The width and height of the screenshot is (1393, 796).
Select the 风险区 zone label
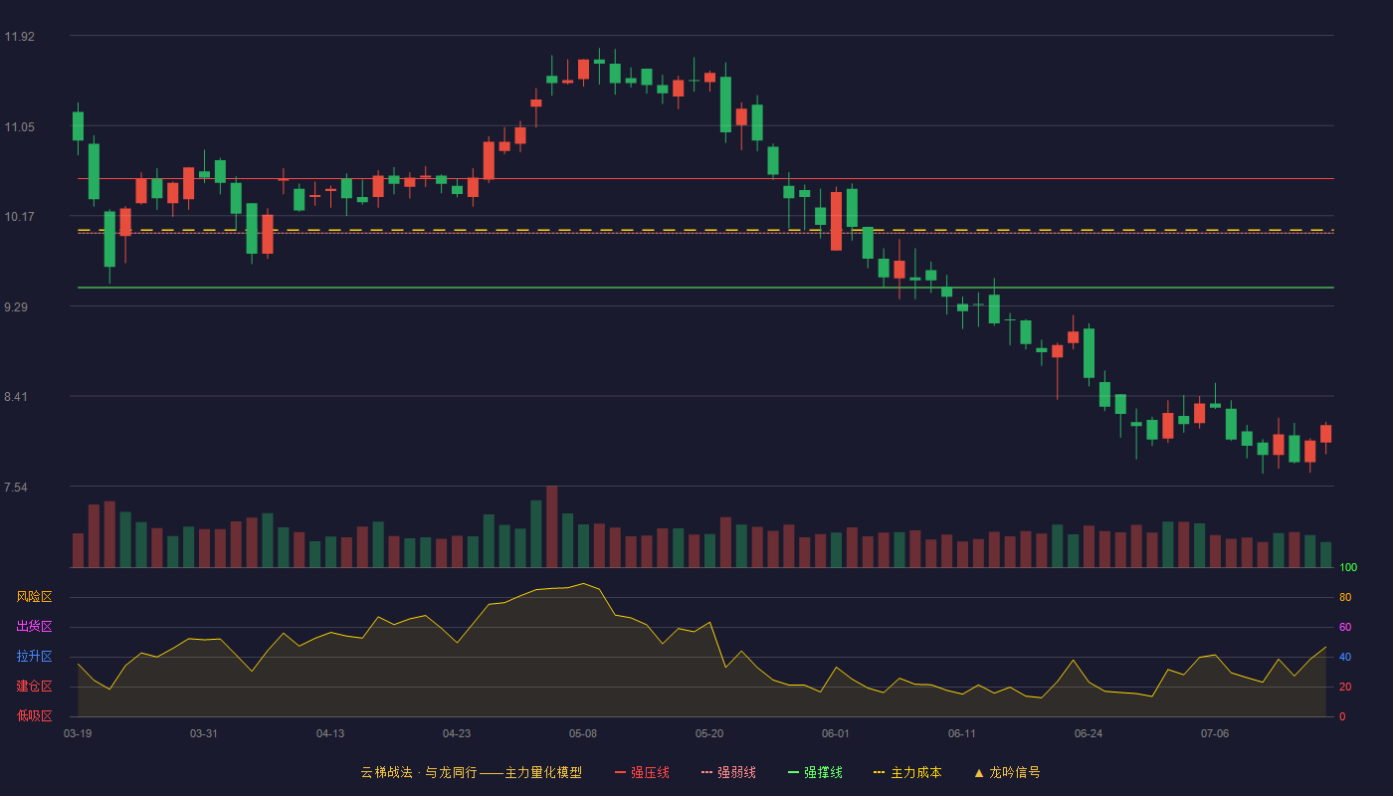click(x=34, y=597)
